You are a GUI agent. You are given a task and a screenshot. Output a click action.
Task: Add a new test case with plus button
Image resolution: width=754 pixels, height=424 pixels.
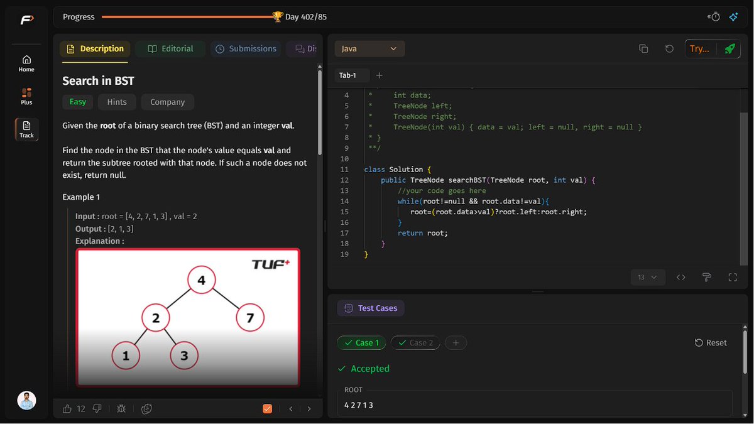click(x=456, y=342)
